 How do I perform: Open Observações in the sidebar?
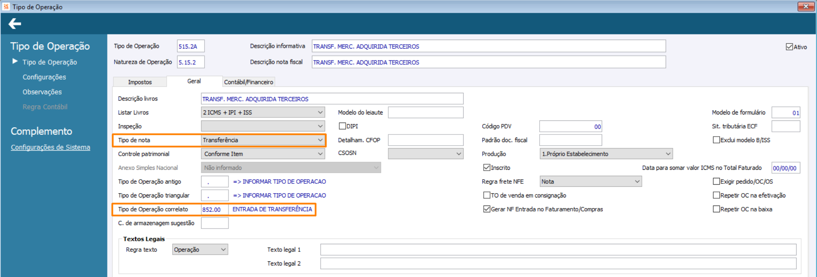click(x=42, y=92)
